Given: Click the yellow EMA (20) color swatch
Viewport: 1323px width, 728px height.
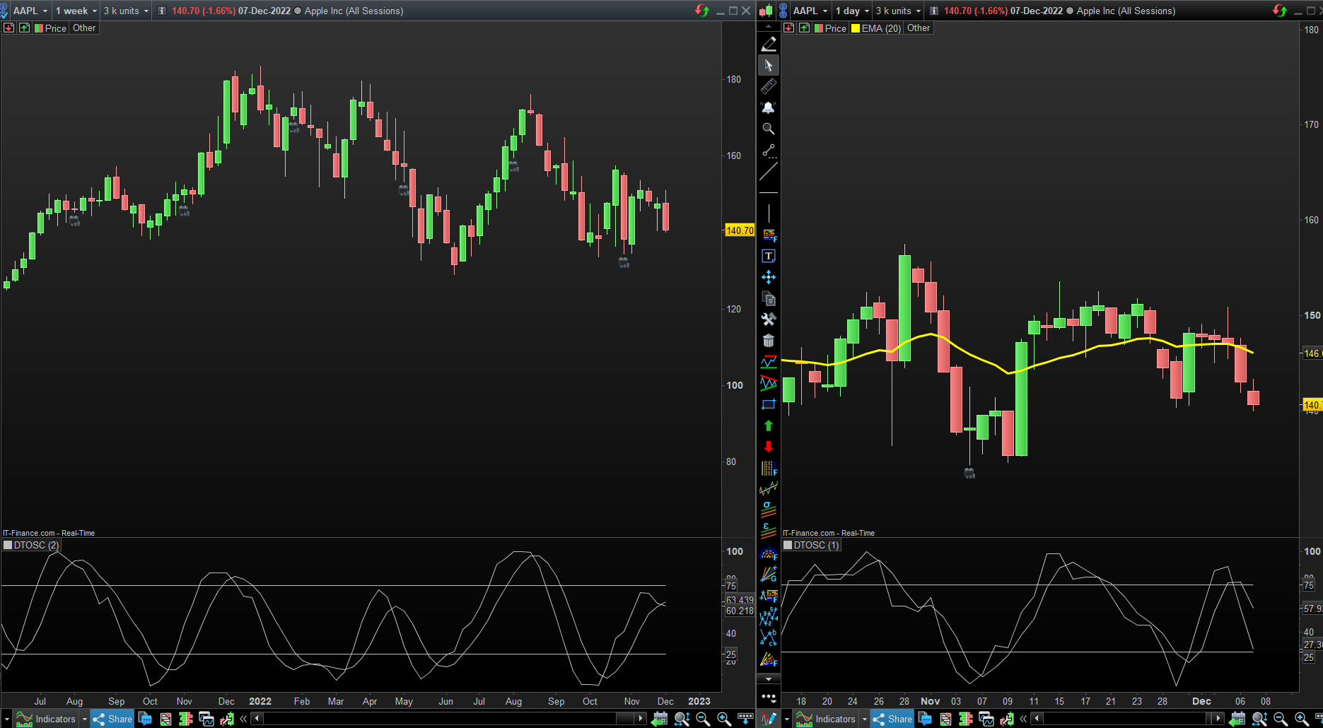Looking at the screenshot, I should pos(856,28).
